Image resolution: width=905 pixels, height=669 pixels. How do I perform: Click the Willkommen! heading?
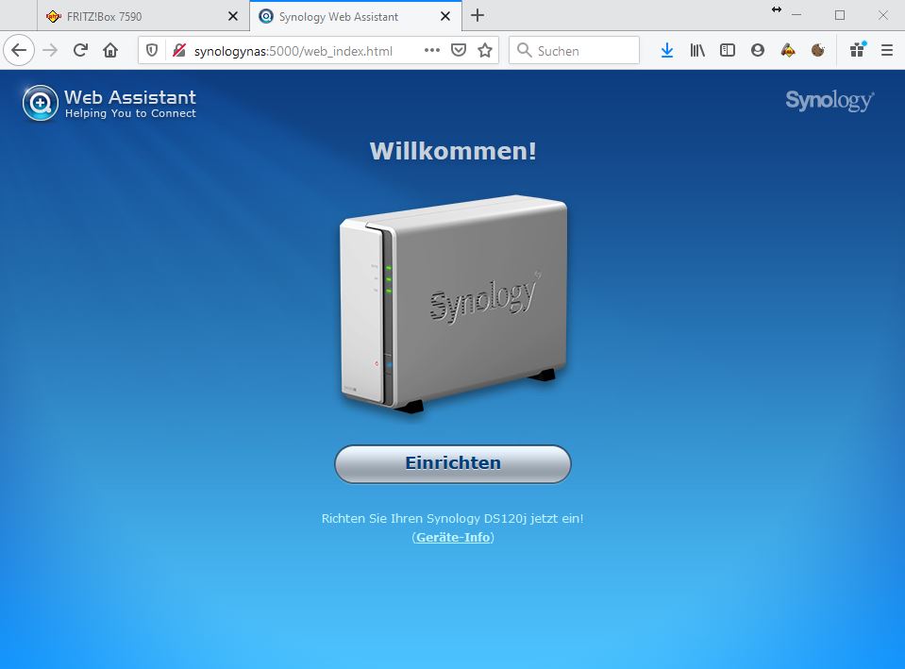(x=453, y=151)
